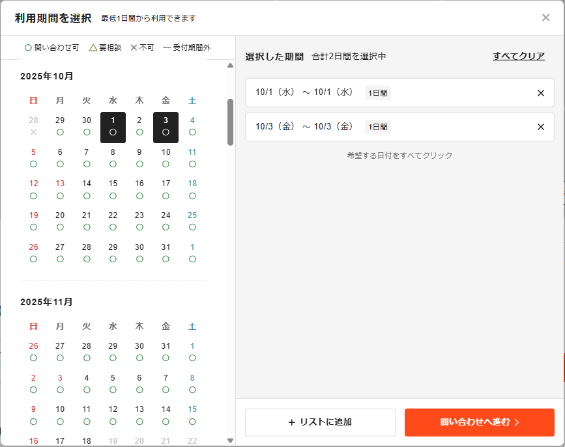Remove the 10/1 (水) selected period
This screenshot has width=565, height=447.
click(540, 93)
